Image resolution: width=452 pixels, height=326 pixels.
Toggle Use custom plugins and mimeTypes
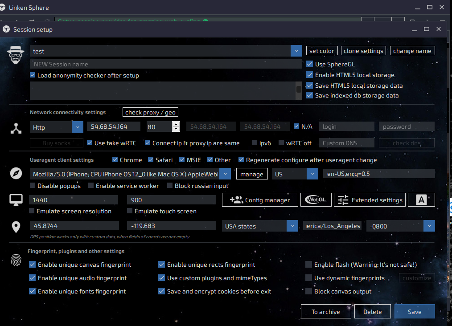pos(162,278)
